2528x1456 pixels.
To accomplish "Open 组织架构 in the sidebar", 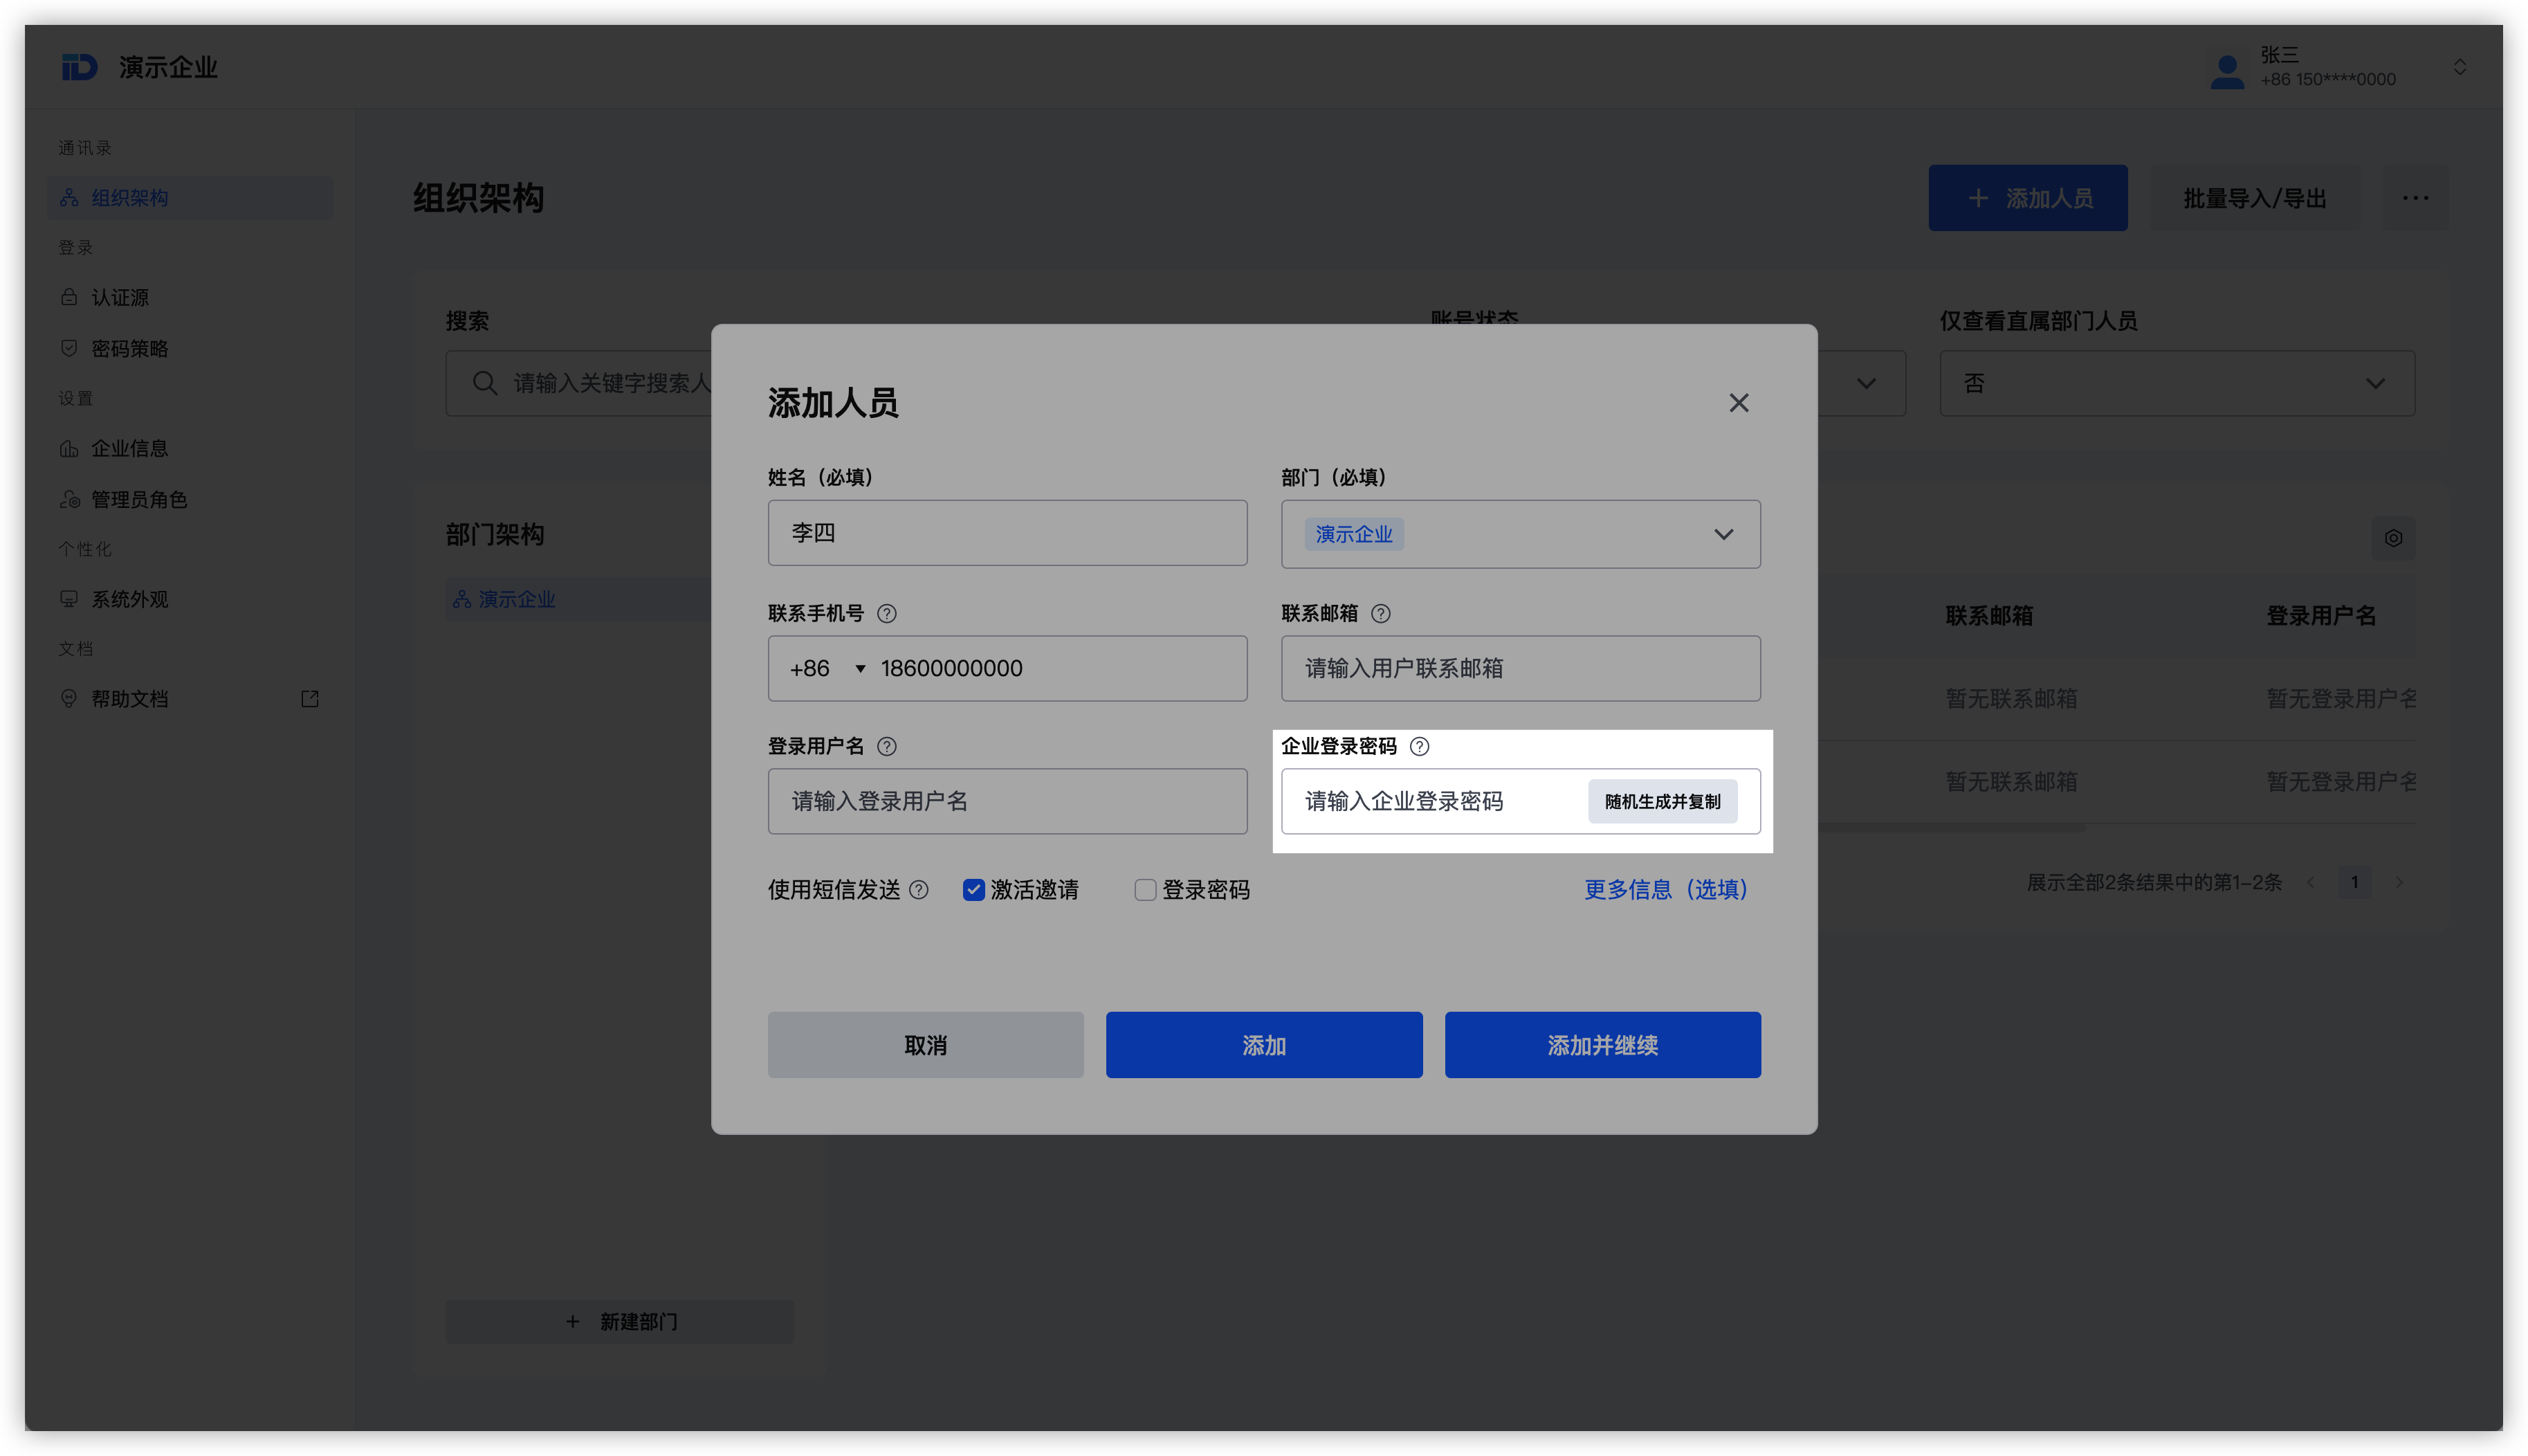I will click(190, 198).
